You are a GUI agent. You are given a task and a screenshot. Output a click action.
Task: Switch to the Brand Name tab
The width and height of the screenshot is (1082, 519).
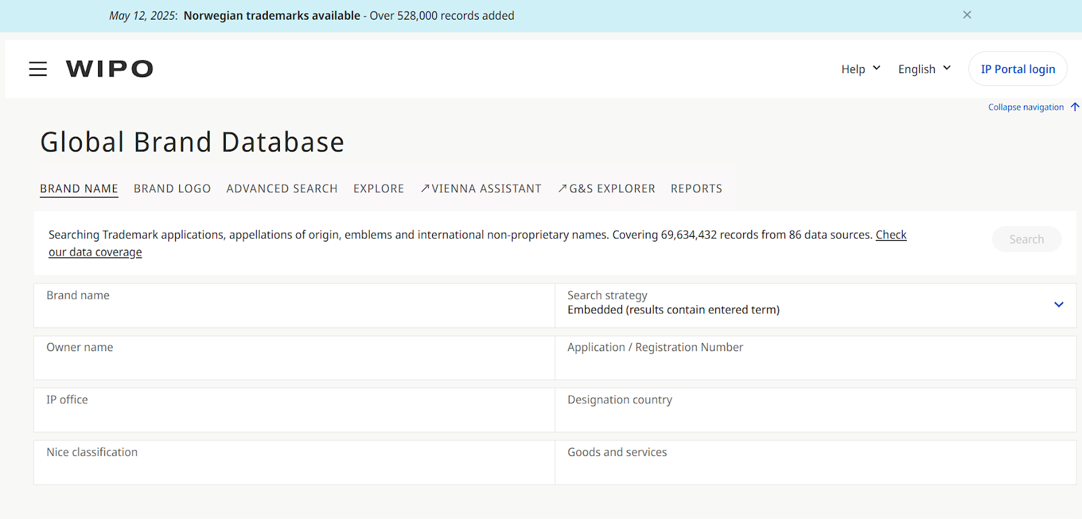(79, 189)
